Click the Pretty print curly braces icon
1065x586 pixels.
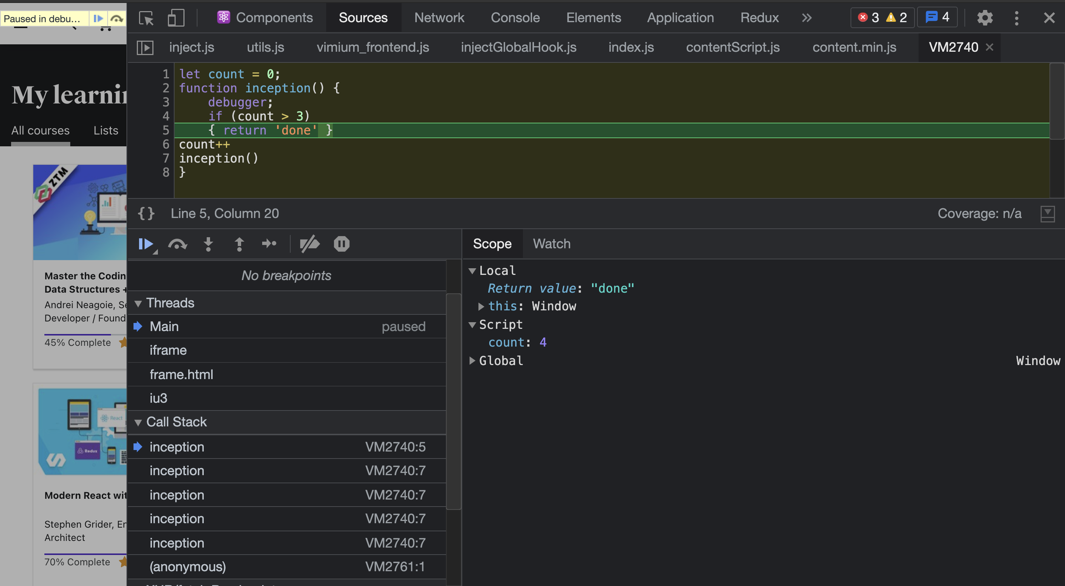tap(146, 214)
